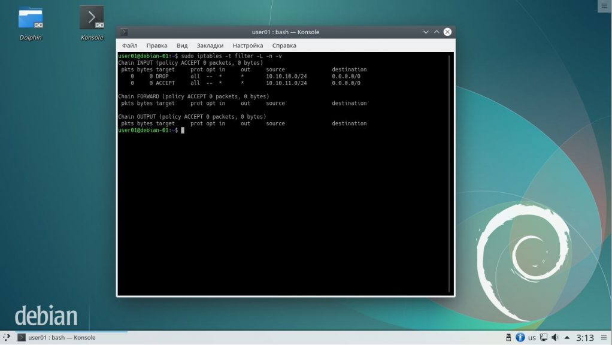Open the Справка menu
The width and height of the screenshot is (612, 345).
tap(284, 46)
